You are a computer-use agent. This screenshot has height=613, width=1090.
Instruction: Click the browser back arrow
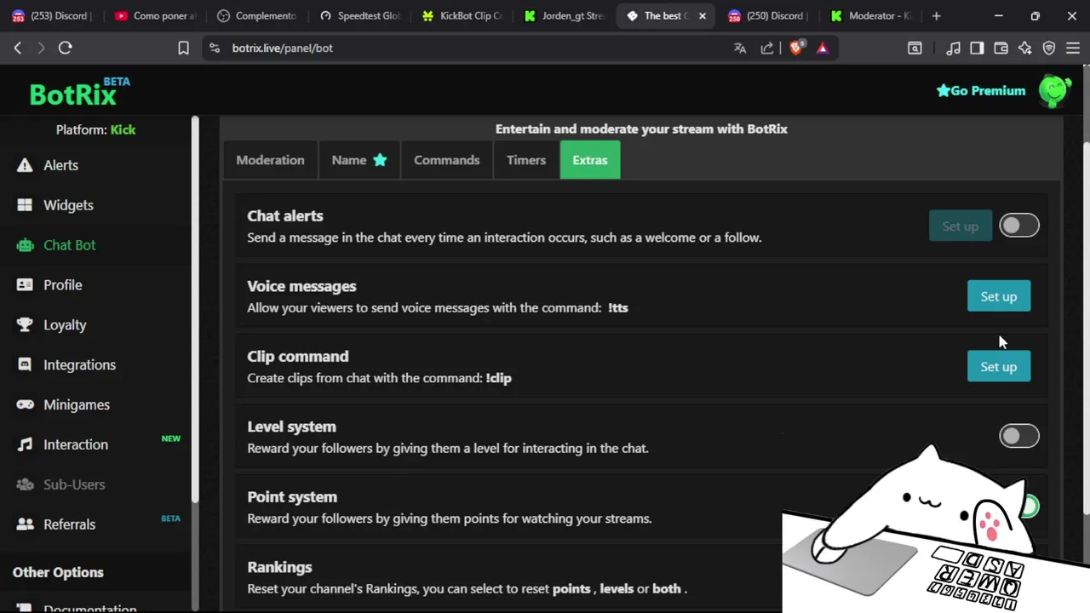pos(17,49)
